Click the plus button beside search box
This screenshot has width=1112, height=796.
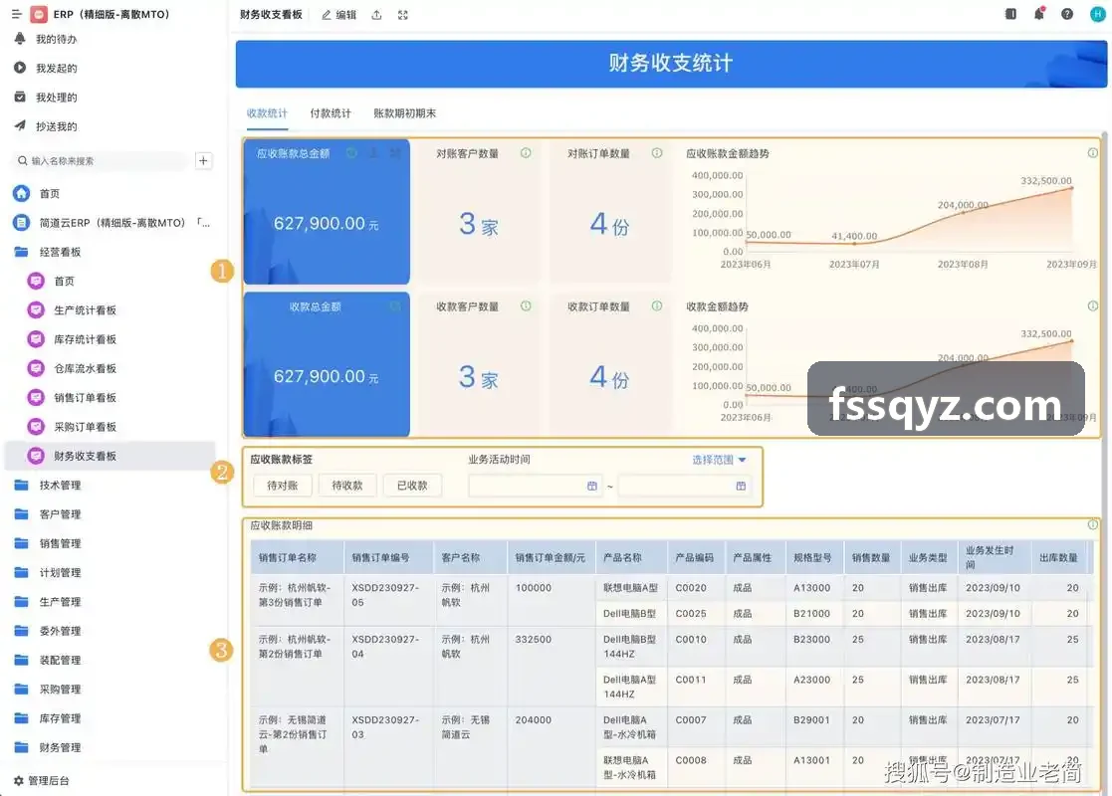point(203,161)
